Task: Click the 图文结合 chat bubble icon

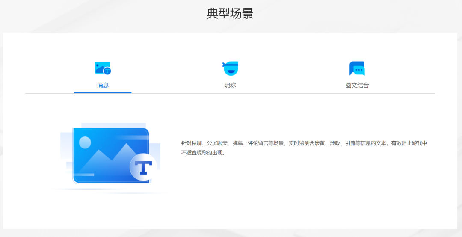Action: [x=357, y=68]
